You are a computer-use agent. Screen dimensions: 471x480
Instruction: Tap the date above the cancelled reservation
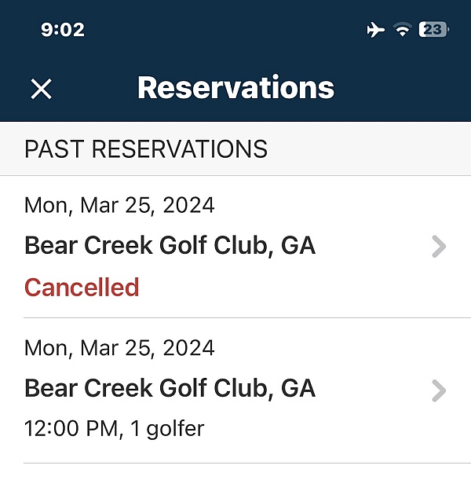119,206
